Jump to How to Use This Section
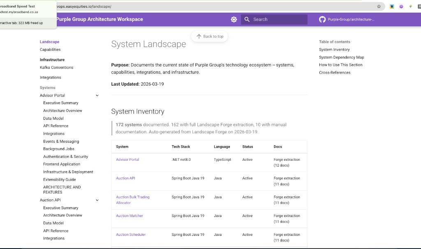 tap(341, 65)
